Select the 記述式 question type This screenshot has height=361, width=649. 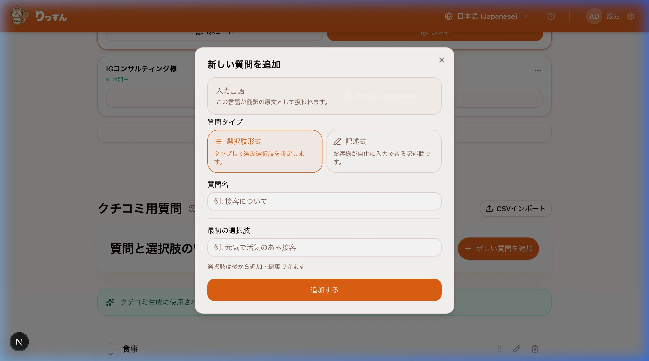pyautogui.click(x=384, y=151)
